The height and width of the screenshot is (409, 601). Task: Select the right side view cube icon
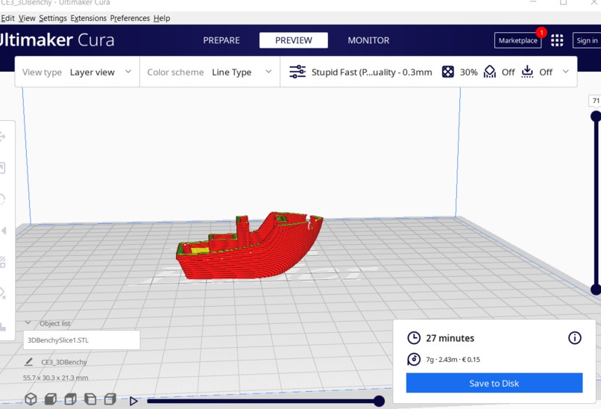tap(110, 399)
